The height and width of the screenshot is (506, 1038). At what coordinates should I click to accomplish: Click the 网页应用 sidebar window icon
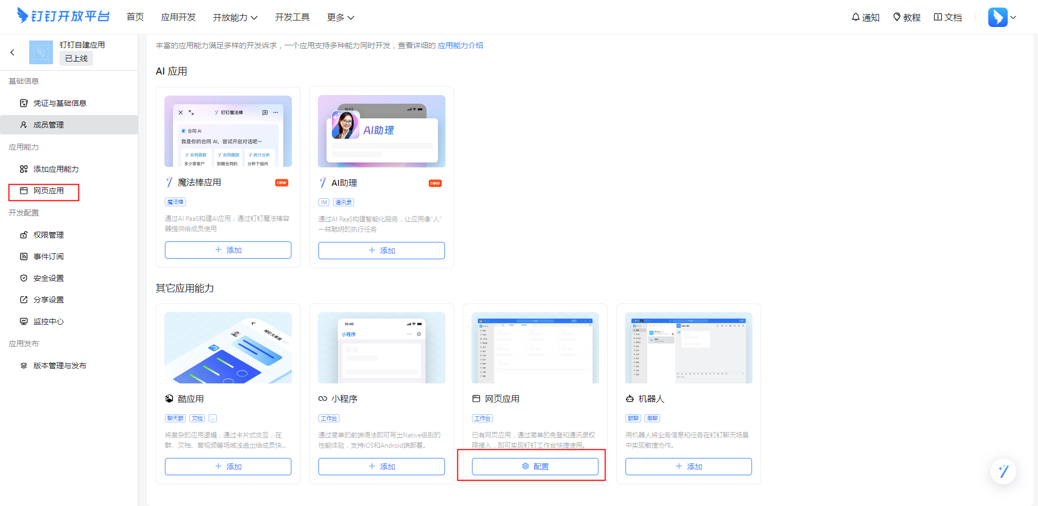[x=24, y=191]
